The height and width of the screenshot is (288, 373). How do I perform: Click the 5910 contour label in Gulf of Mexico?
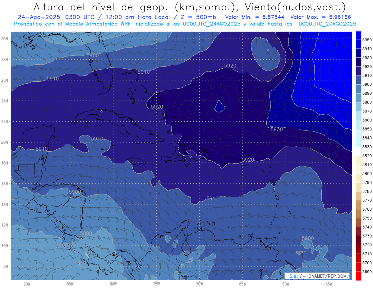pyautogui.click(x=53, y=79)
